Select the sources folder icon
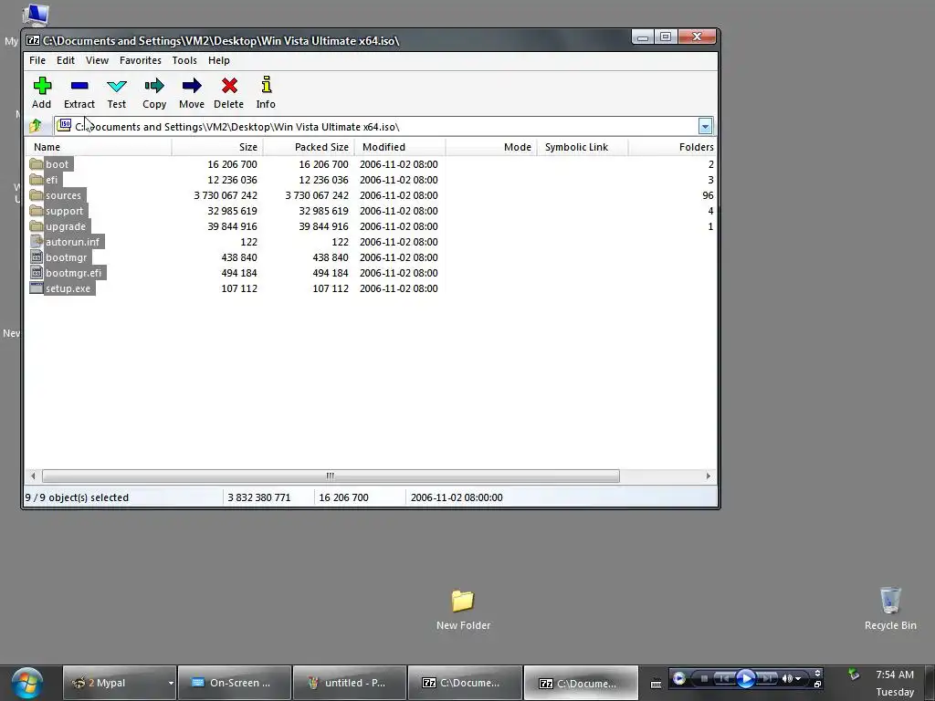Image resolution: width=935 pixels, height=701 pixels. pyautogui.click(x=37, y=195)
